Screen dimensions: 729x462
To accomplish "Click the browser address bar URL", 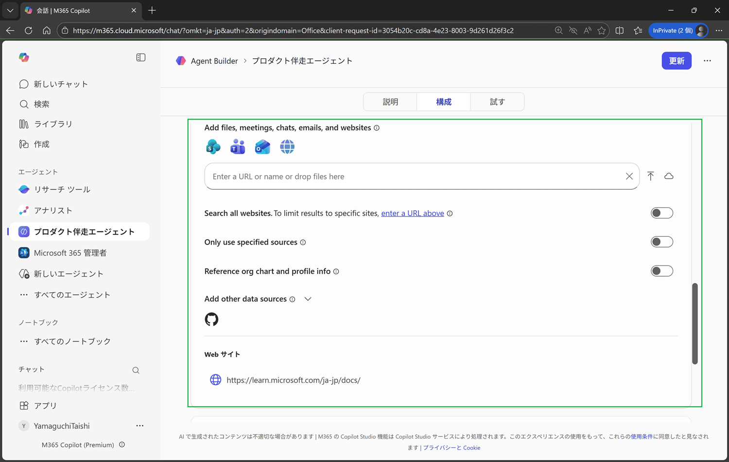I will coord(293,30).
